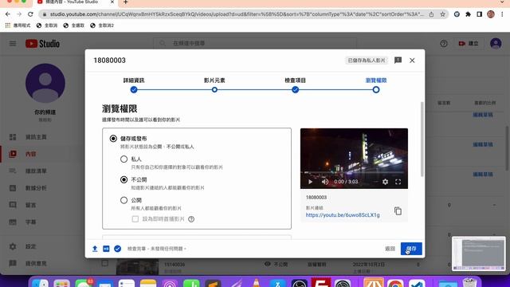Open a new Chrome tab with plus
Screen dimensions: 510x287
[126, 2]
